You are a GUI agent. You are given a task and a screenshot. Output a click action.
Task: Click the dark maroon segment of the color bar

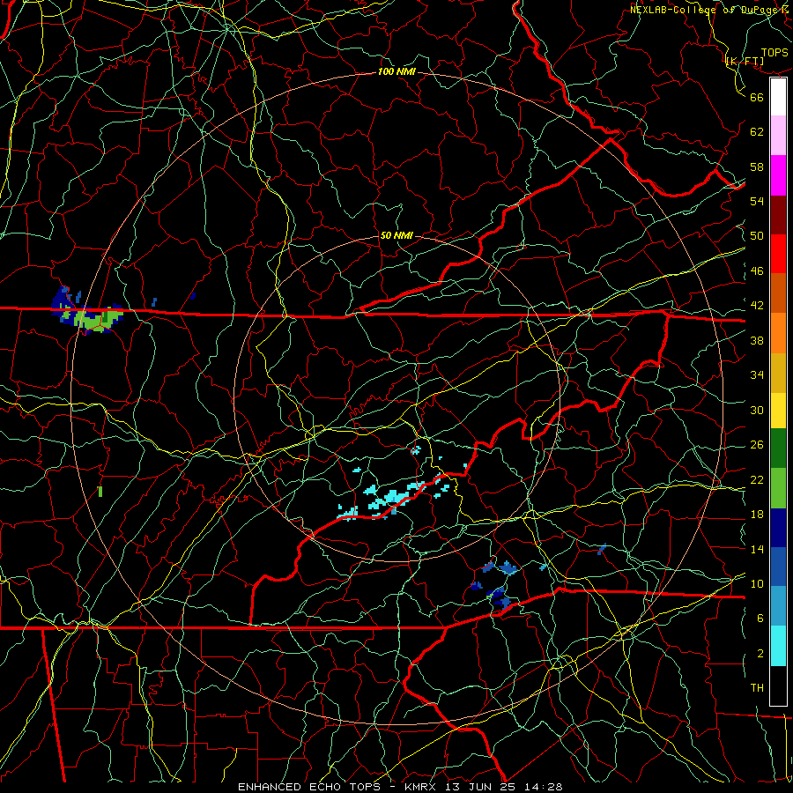point(778,214)
